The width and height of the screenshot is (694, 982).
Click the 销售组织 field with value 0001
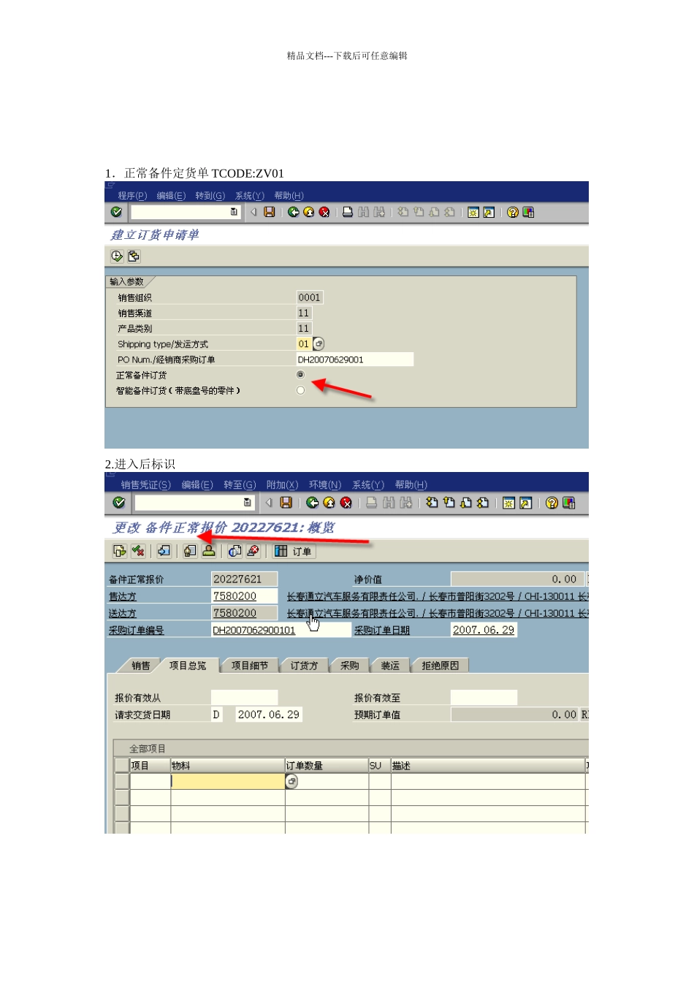pyautogui.click(x=310, y=297)
